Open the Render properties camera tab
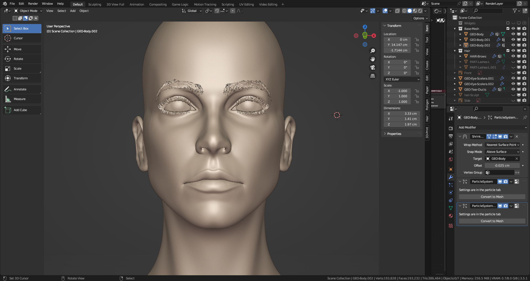 click(451, 128)
